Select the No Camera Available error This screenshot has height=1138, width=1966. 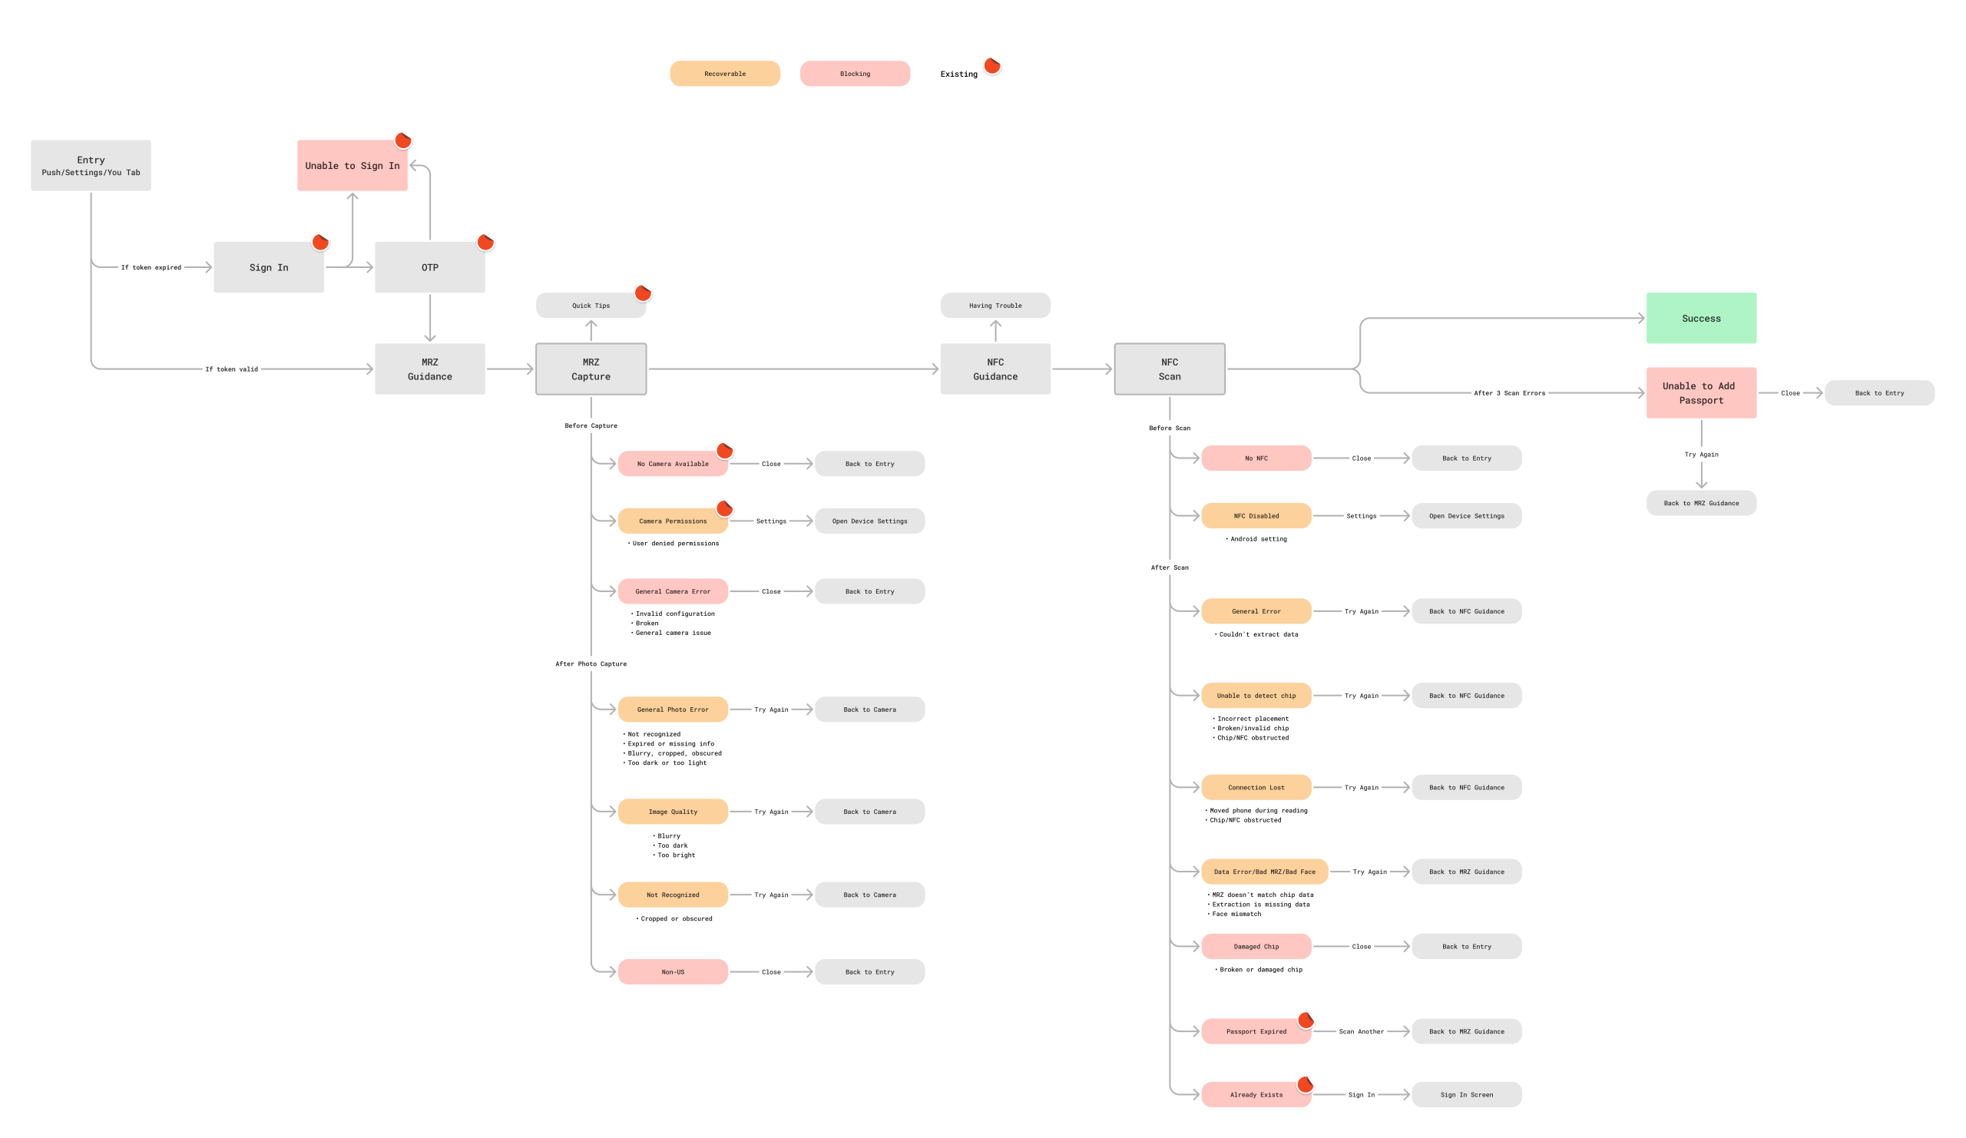tap(674, 463)
